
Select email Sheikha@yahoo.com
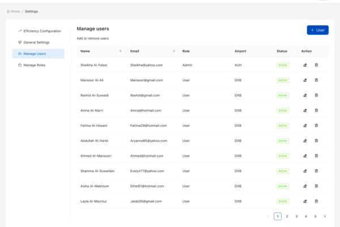[146, 65]
